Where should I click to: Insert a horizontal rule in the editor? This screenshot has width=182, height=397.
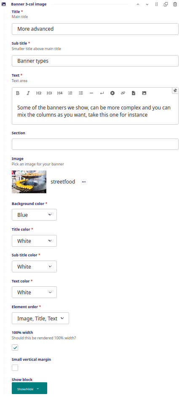click(91, 93)
